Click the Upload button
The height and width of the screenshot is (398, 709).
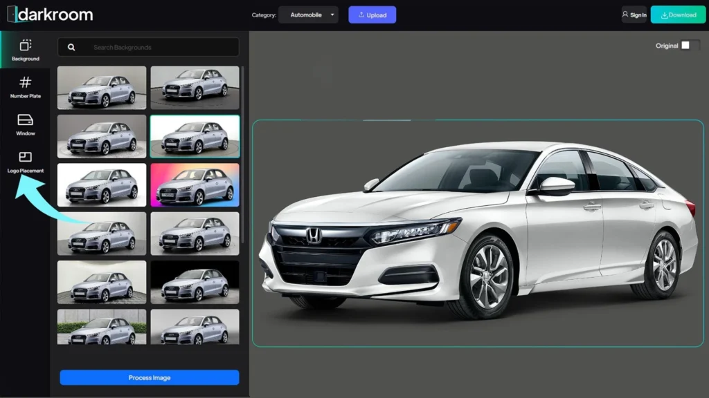coord(372,15)
